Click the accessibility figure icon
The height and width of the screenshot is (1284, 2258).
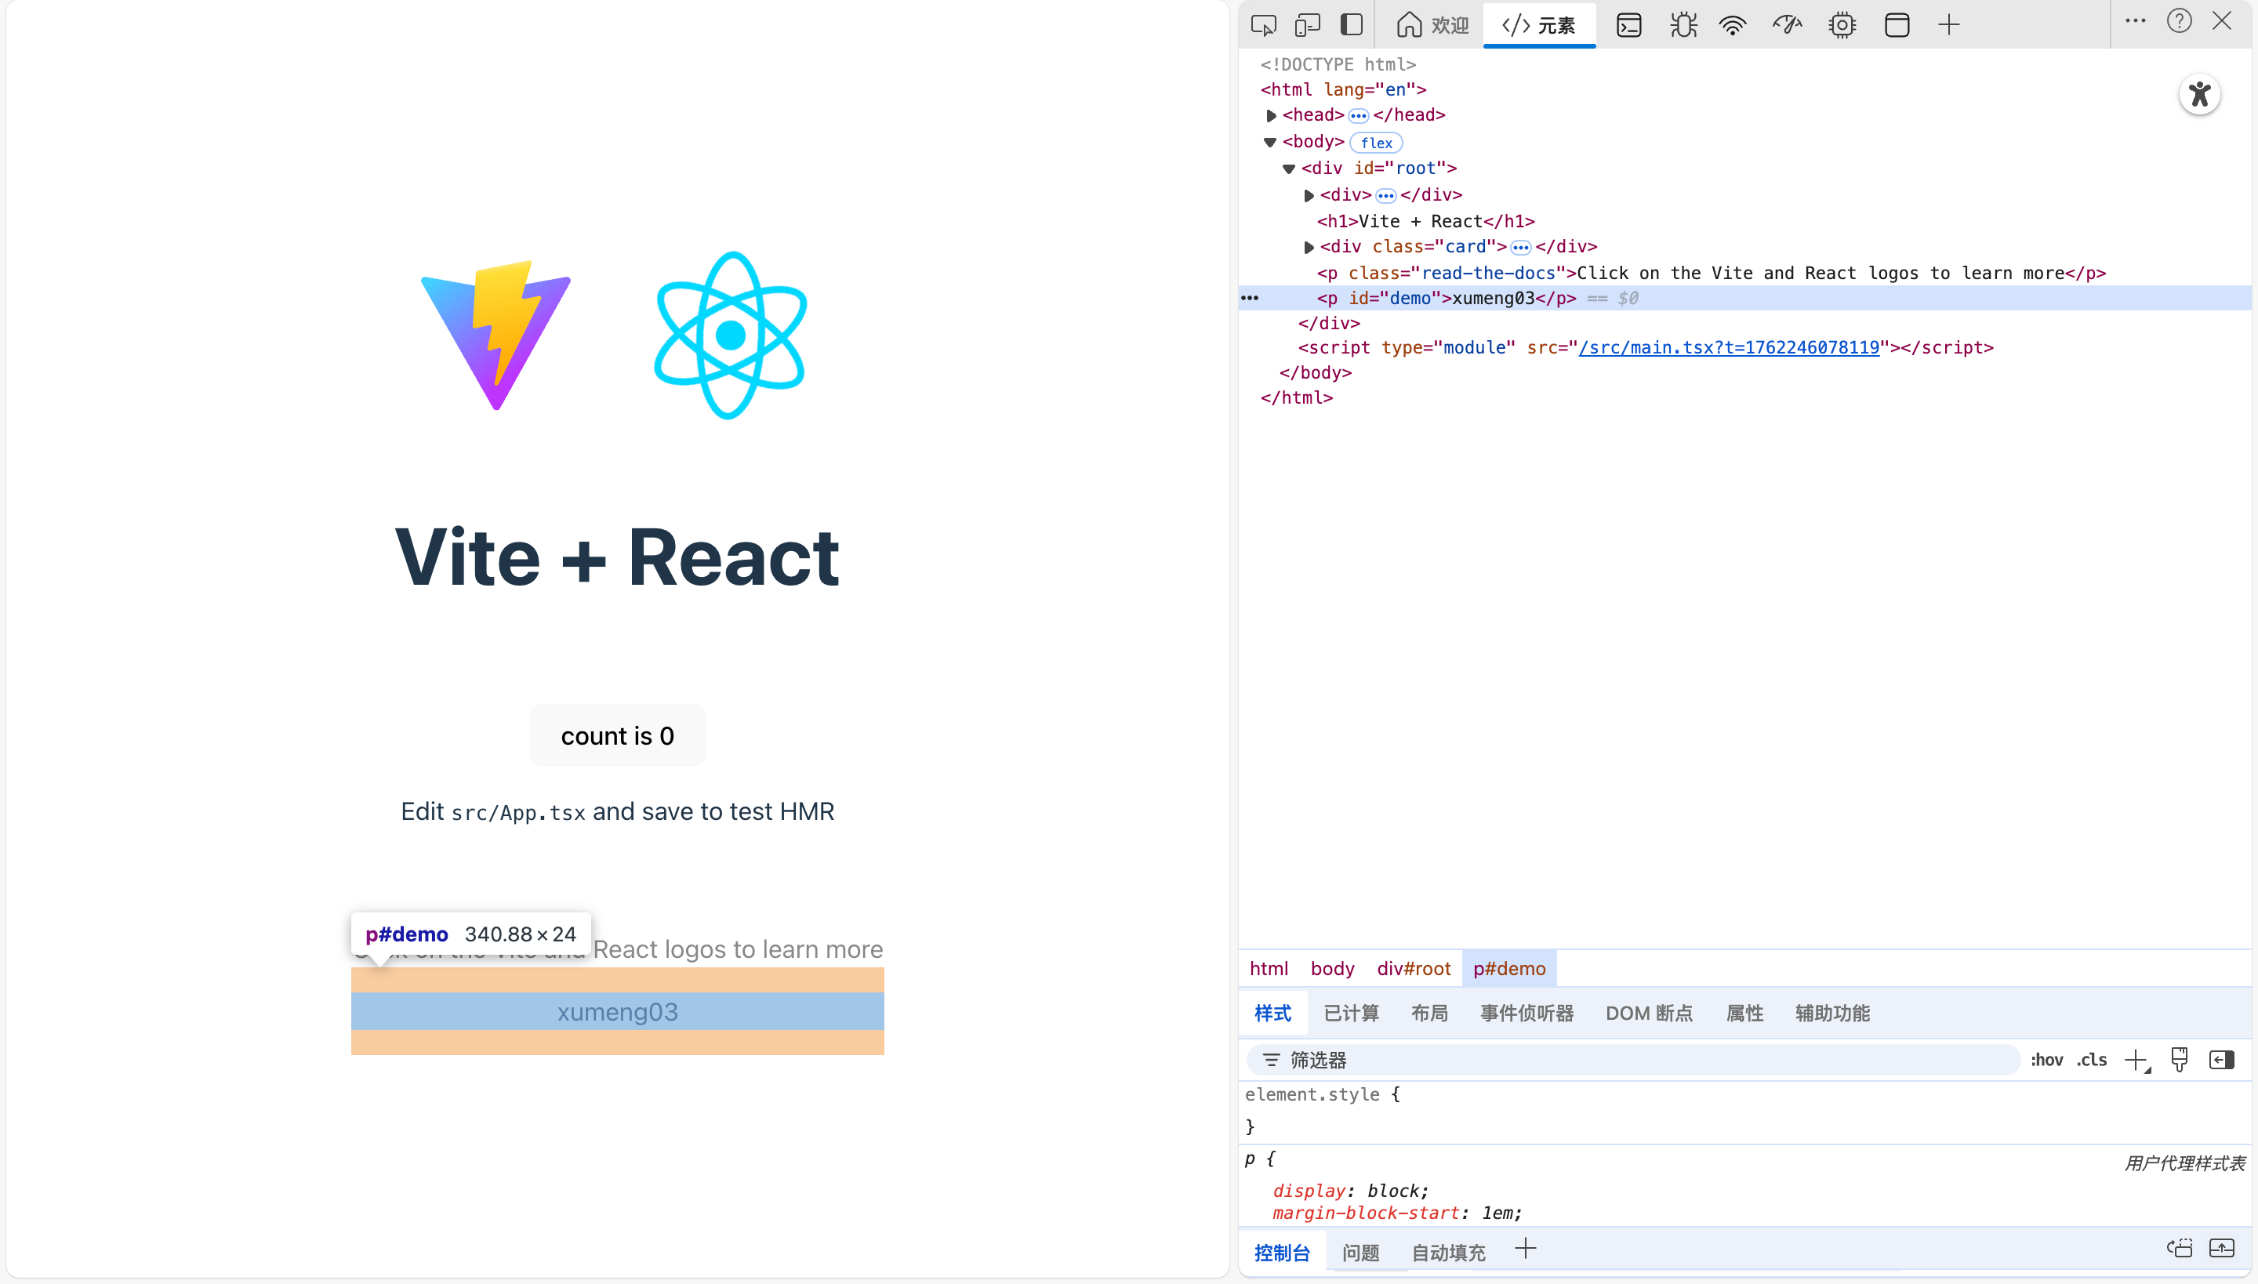coord(2199,94)
